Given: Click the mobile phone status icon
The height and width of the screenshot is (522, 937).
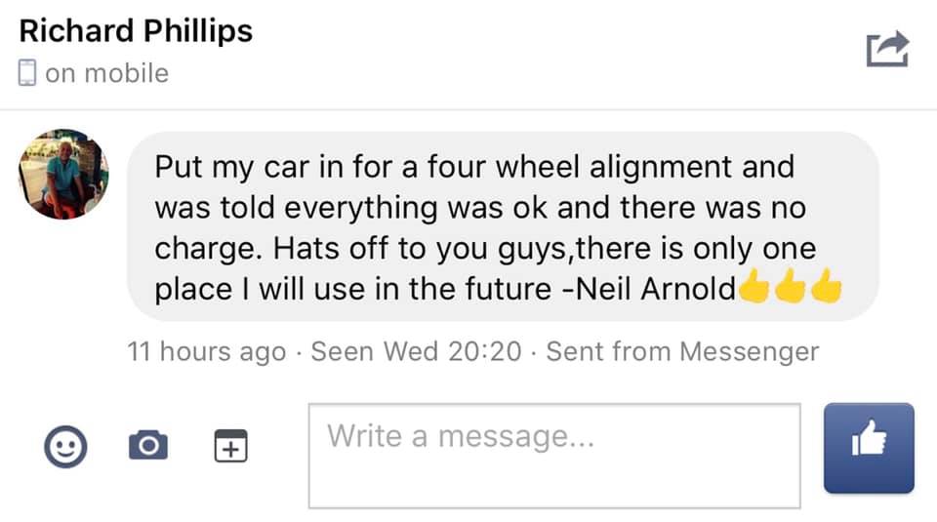Looking at the screenshot, I should click(27, 73).
